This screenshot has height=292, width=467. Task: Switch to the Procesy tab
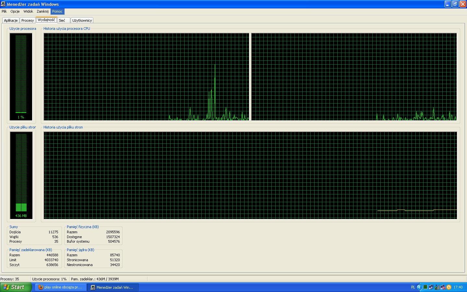pyautogui.click(x=28, y=20)
